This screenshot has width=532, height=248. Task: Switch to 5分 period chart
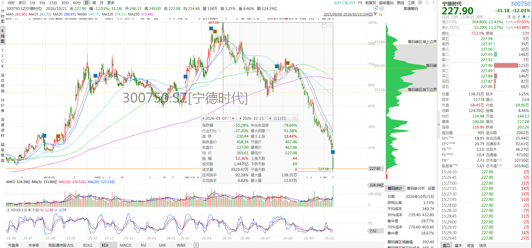point(42,3)
